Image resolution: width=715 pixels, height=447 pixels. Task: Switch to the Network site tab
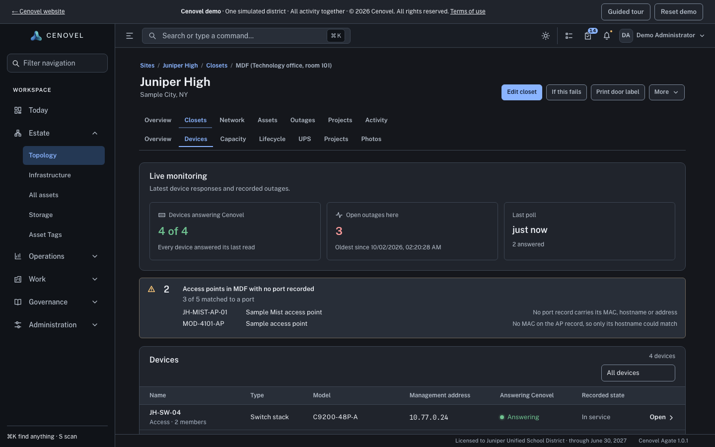point(232,120)
